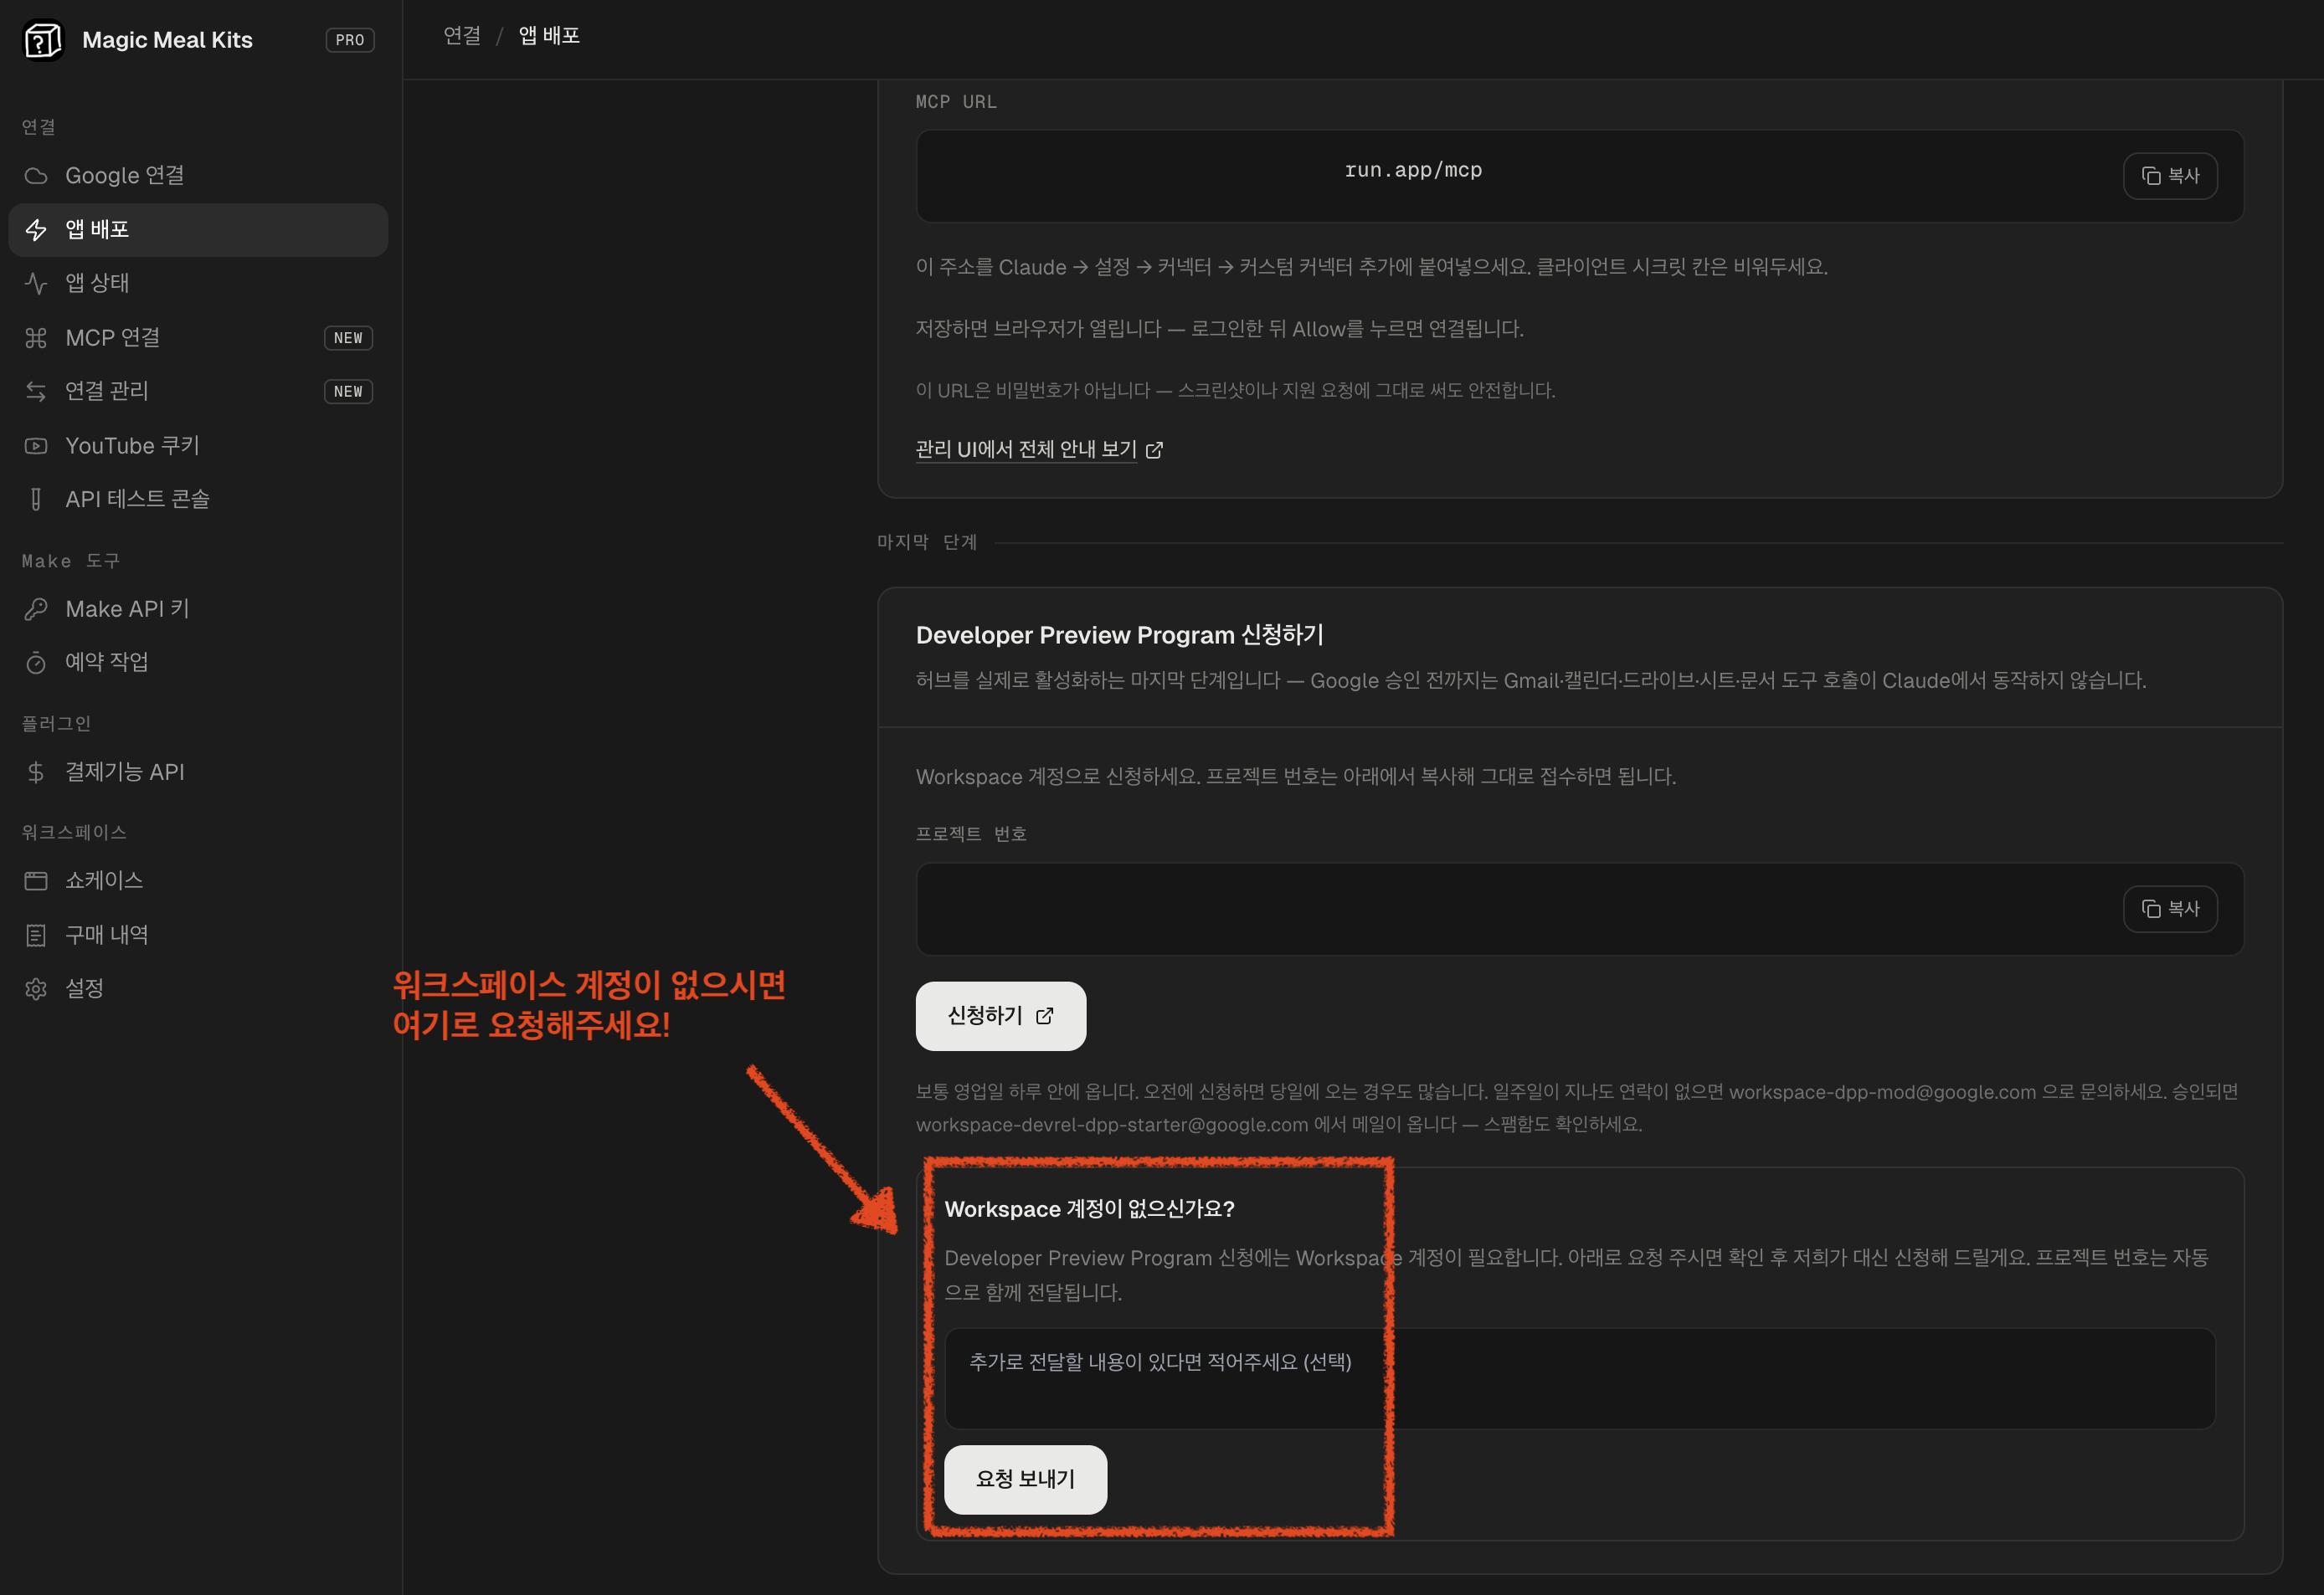Open 구매 내역 in the sidebar
Screen dimensions: 2324x1595
click(x=198, y=935)
